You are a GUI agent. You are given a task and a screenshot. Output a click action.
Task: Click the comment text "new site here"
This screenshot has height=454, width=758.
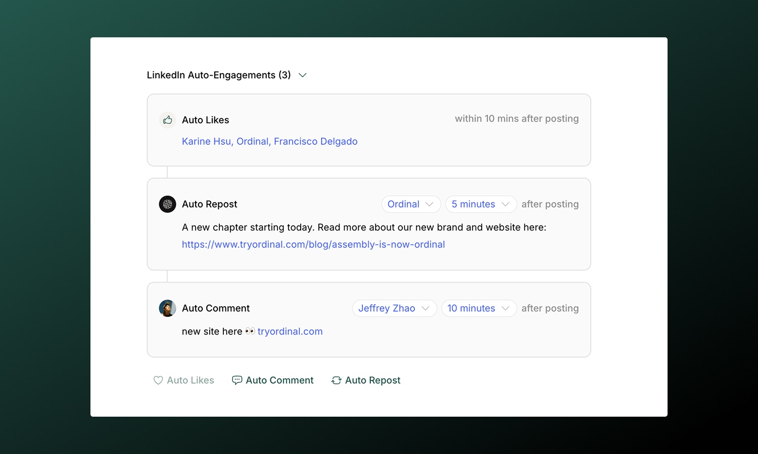(212, 331)
